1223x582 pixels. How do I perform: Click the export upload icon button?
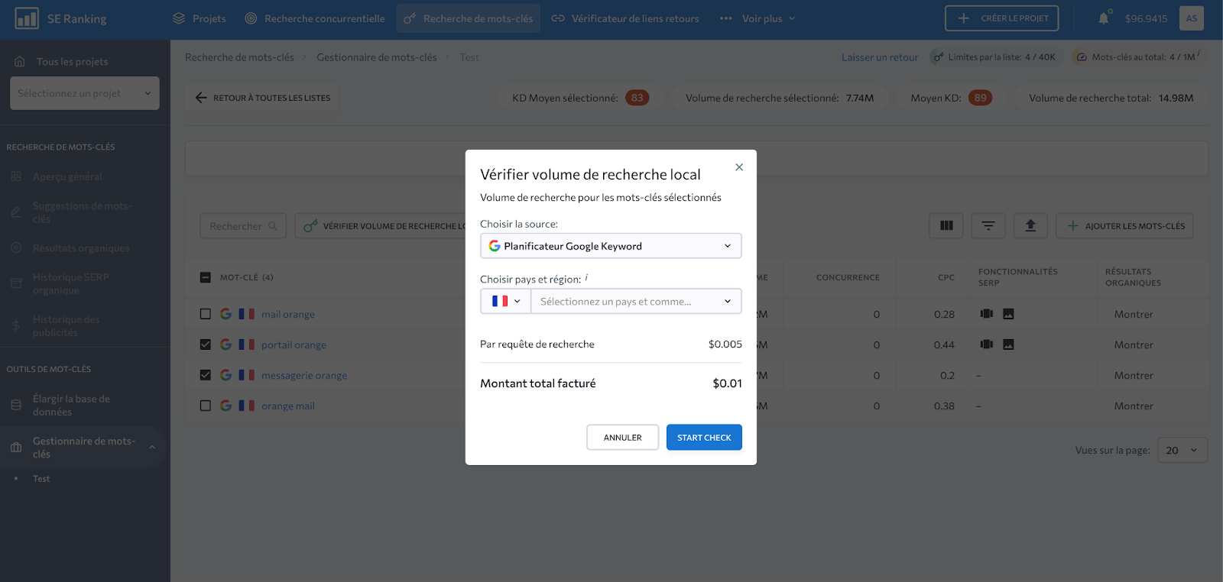(x=1030, y=225)
